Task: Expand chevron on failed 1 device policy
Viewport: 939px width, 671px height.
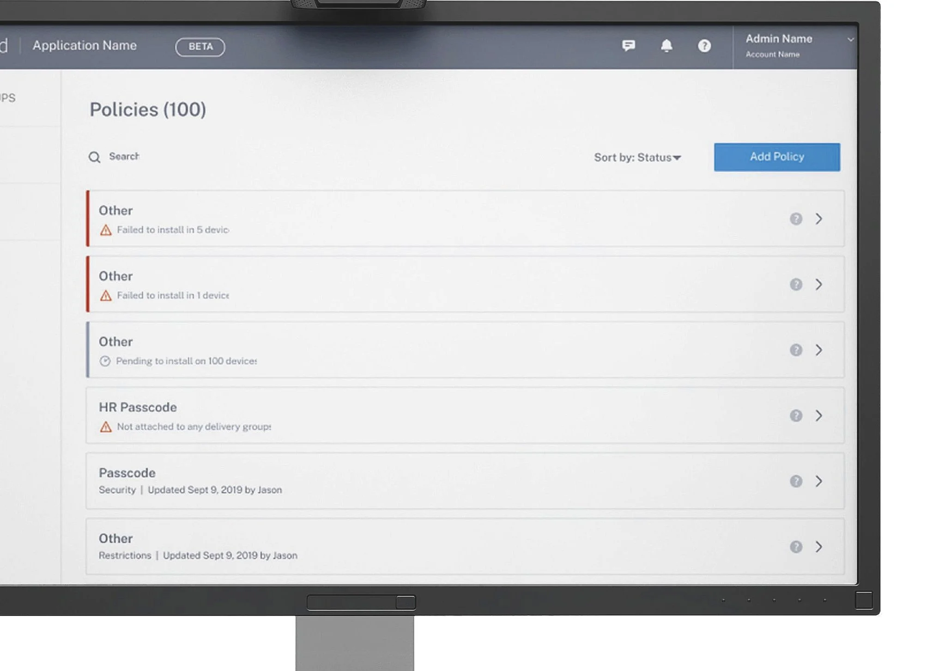Action: [x=818, y=284]
